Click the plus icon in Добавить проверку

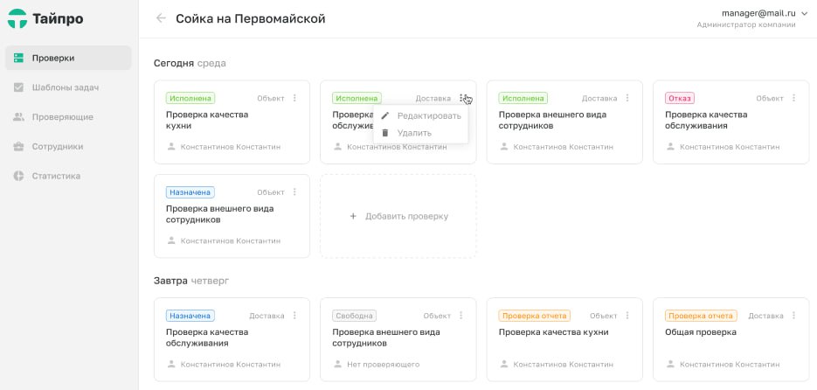[x=353, y=216]
